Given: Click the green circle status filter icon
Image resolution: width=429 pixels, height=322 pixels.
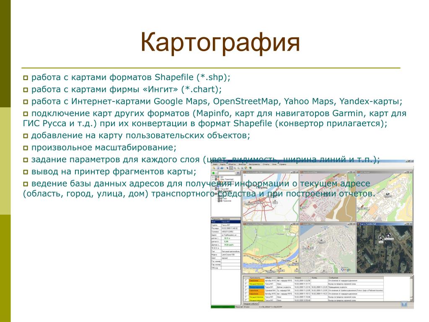Looking at the screenshot, I should [x=213, y=173].
